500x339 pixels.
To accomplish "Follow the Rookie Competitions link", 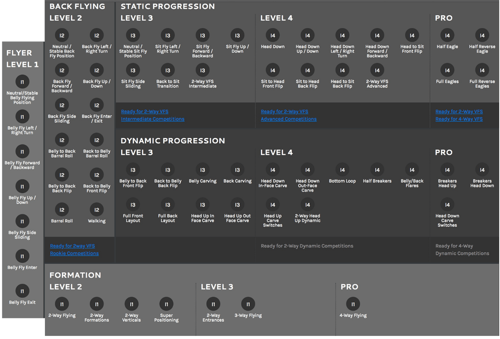I will pos(74,253).
